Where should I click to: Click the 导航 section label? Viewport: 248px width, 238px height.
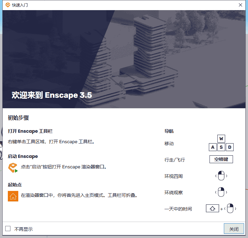pos(169,131)
